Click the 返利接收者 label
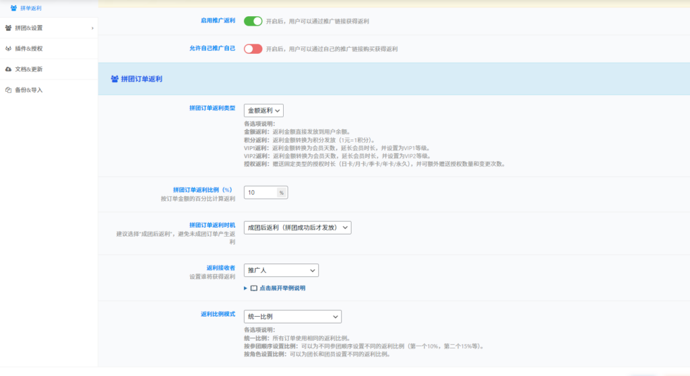 click(x=221, y=268)
